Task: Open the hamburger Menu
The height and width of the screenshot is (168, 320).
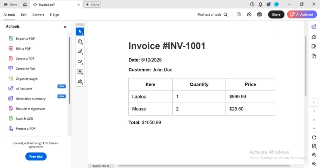Action: coord(10,4)
